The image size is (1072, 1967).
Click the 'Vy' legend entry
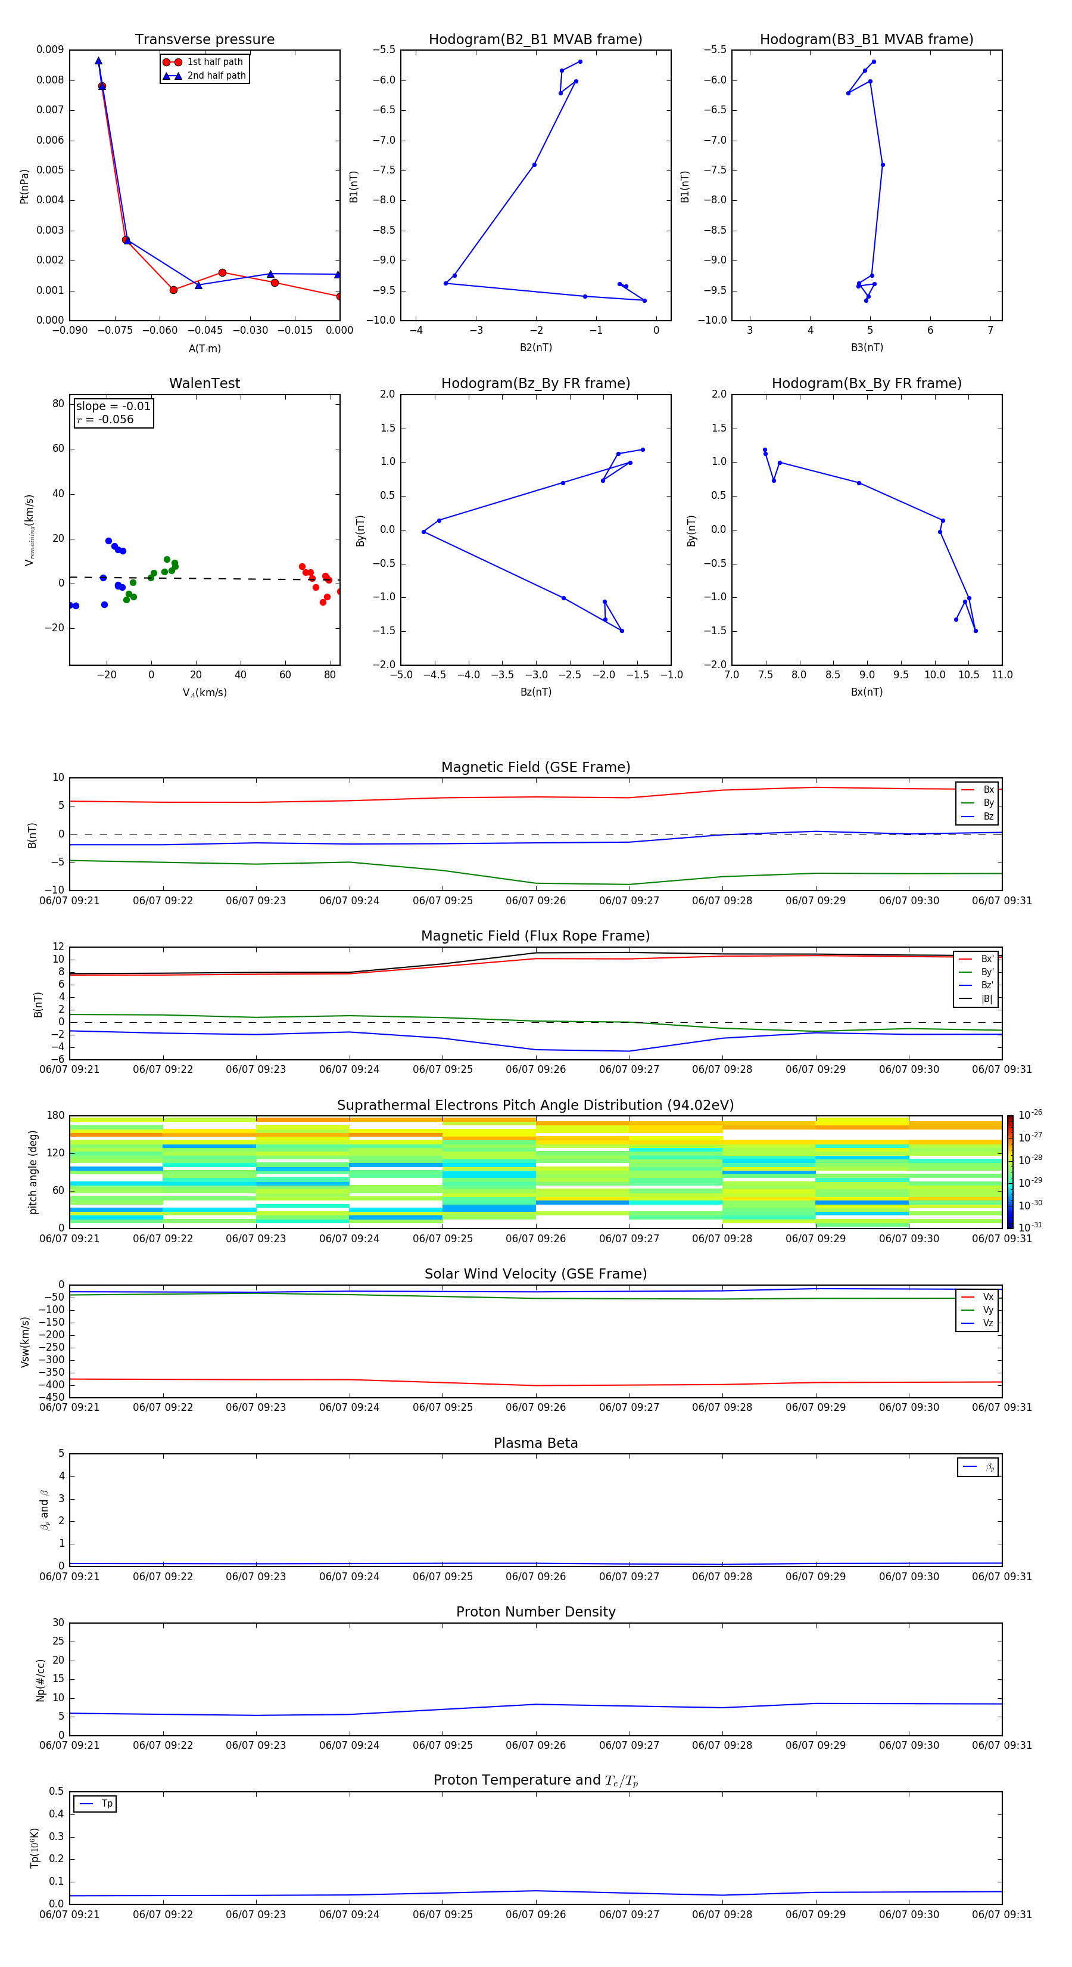tap(977, 1310)
